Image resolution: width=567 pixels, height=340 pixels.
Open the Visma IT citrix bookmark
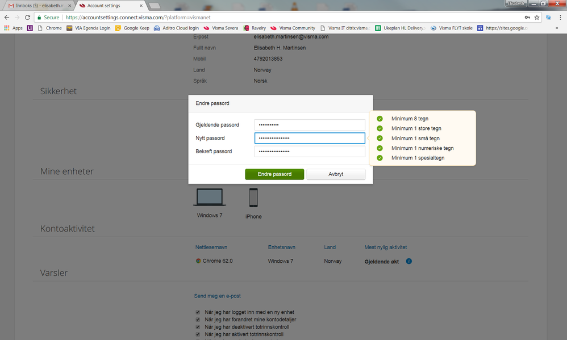point(345,28)
